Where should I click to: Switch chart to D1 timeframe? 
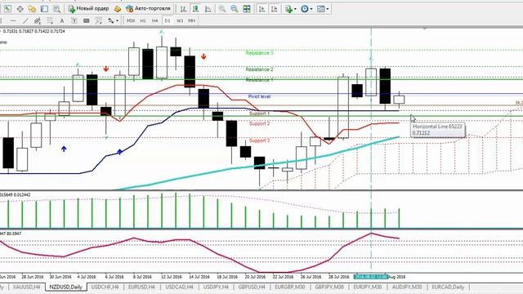click(168, 20)
